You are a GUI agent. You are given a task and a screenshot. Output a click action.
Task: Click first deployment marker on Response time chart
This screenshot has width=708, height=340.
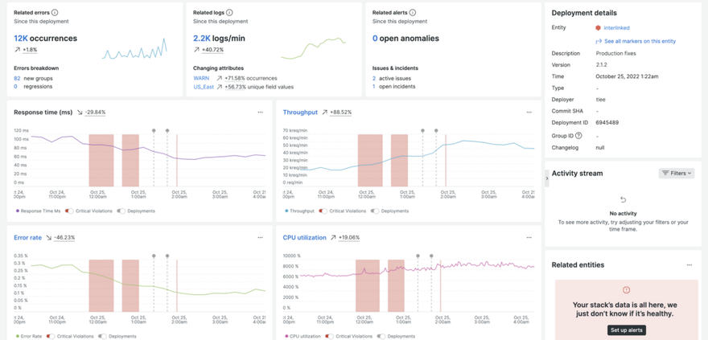(154, 130)
